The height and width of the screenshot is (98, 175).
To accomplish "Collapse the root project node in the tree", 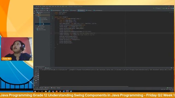I will point(36,12).
